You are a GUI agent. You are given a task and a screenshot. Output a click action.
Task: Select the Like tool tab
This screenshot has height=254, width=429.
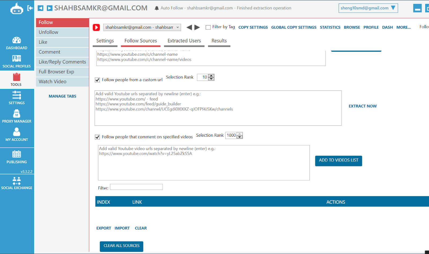(x=62, y=42)
